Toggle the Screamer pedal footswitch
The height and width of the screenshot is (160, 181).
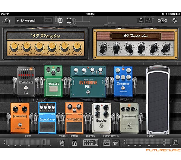click(53, 89)
